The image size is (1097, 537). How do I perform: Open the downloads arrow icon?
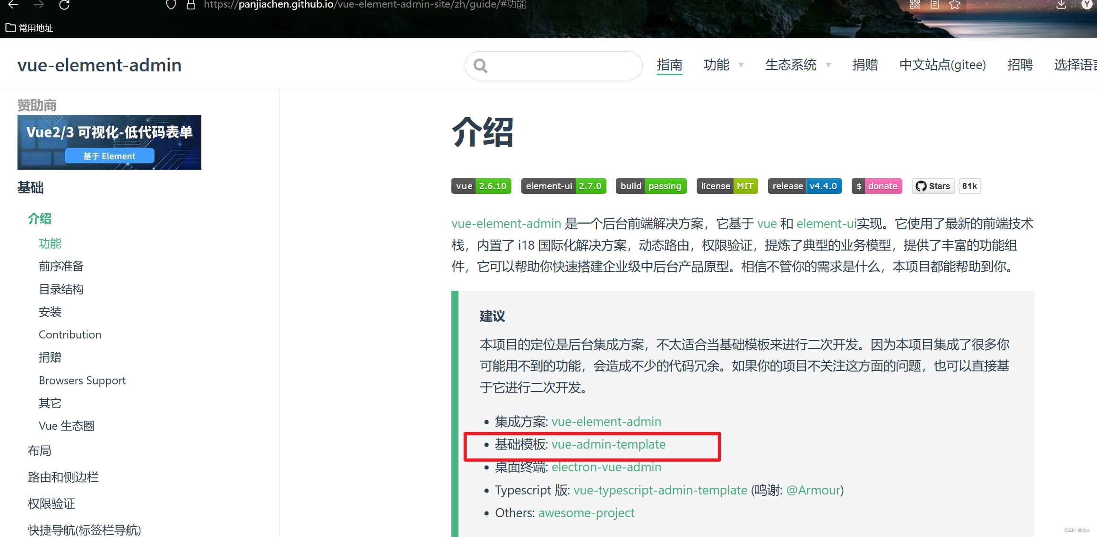(x=1061, y=4)
